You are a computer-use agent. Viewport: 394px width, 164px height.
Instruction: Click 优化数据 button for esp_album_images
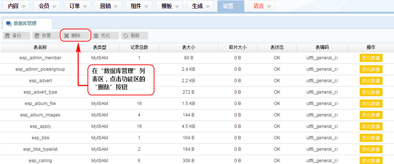[x=371, y=115]
